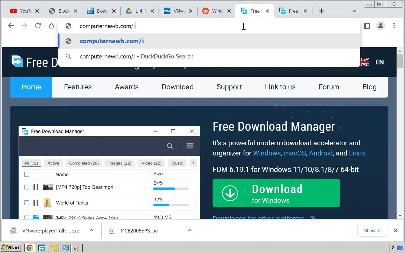405x253 pixels.
Task: Select the Active filter tab
Action: point(53,163)
